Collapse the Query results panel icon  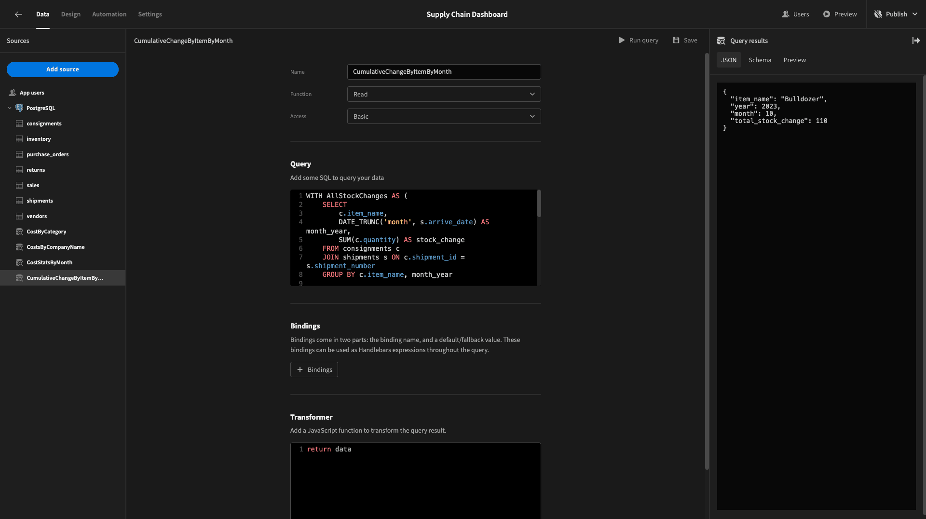916,41
